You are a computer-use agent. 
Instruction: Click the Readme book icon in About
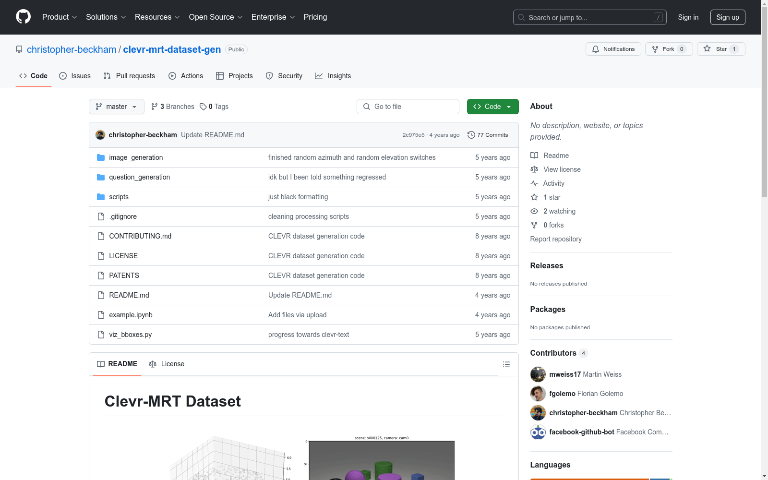534,156
